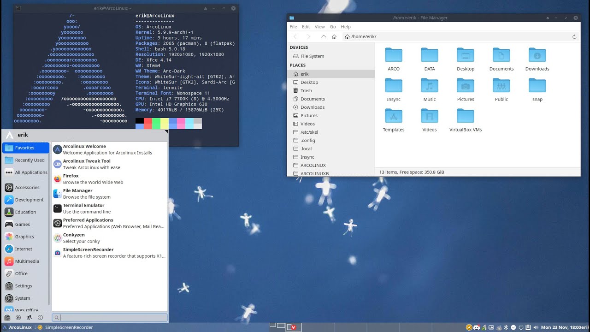Select erik in the Places sidebar
Viewport: 590px width, 332px height.
[331, 74]
